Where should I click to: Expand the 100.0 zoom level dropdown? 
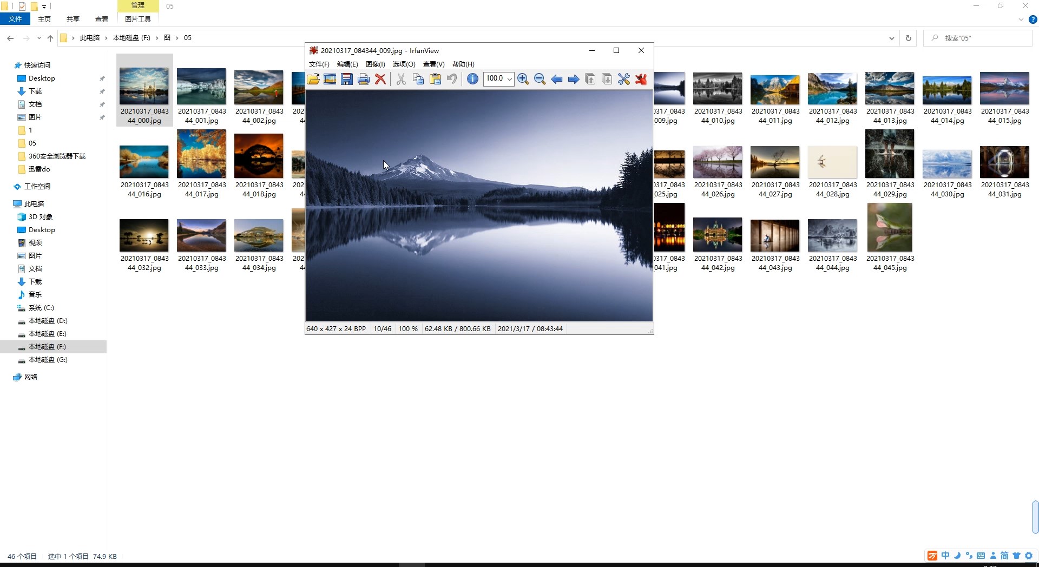[509, 79]
